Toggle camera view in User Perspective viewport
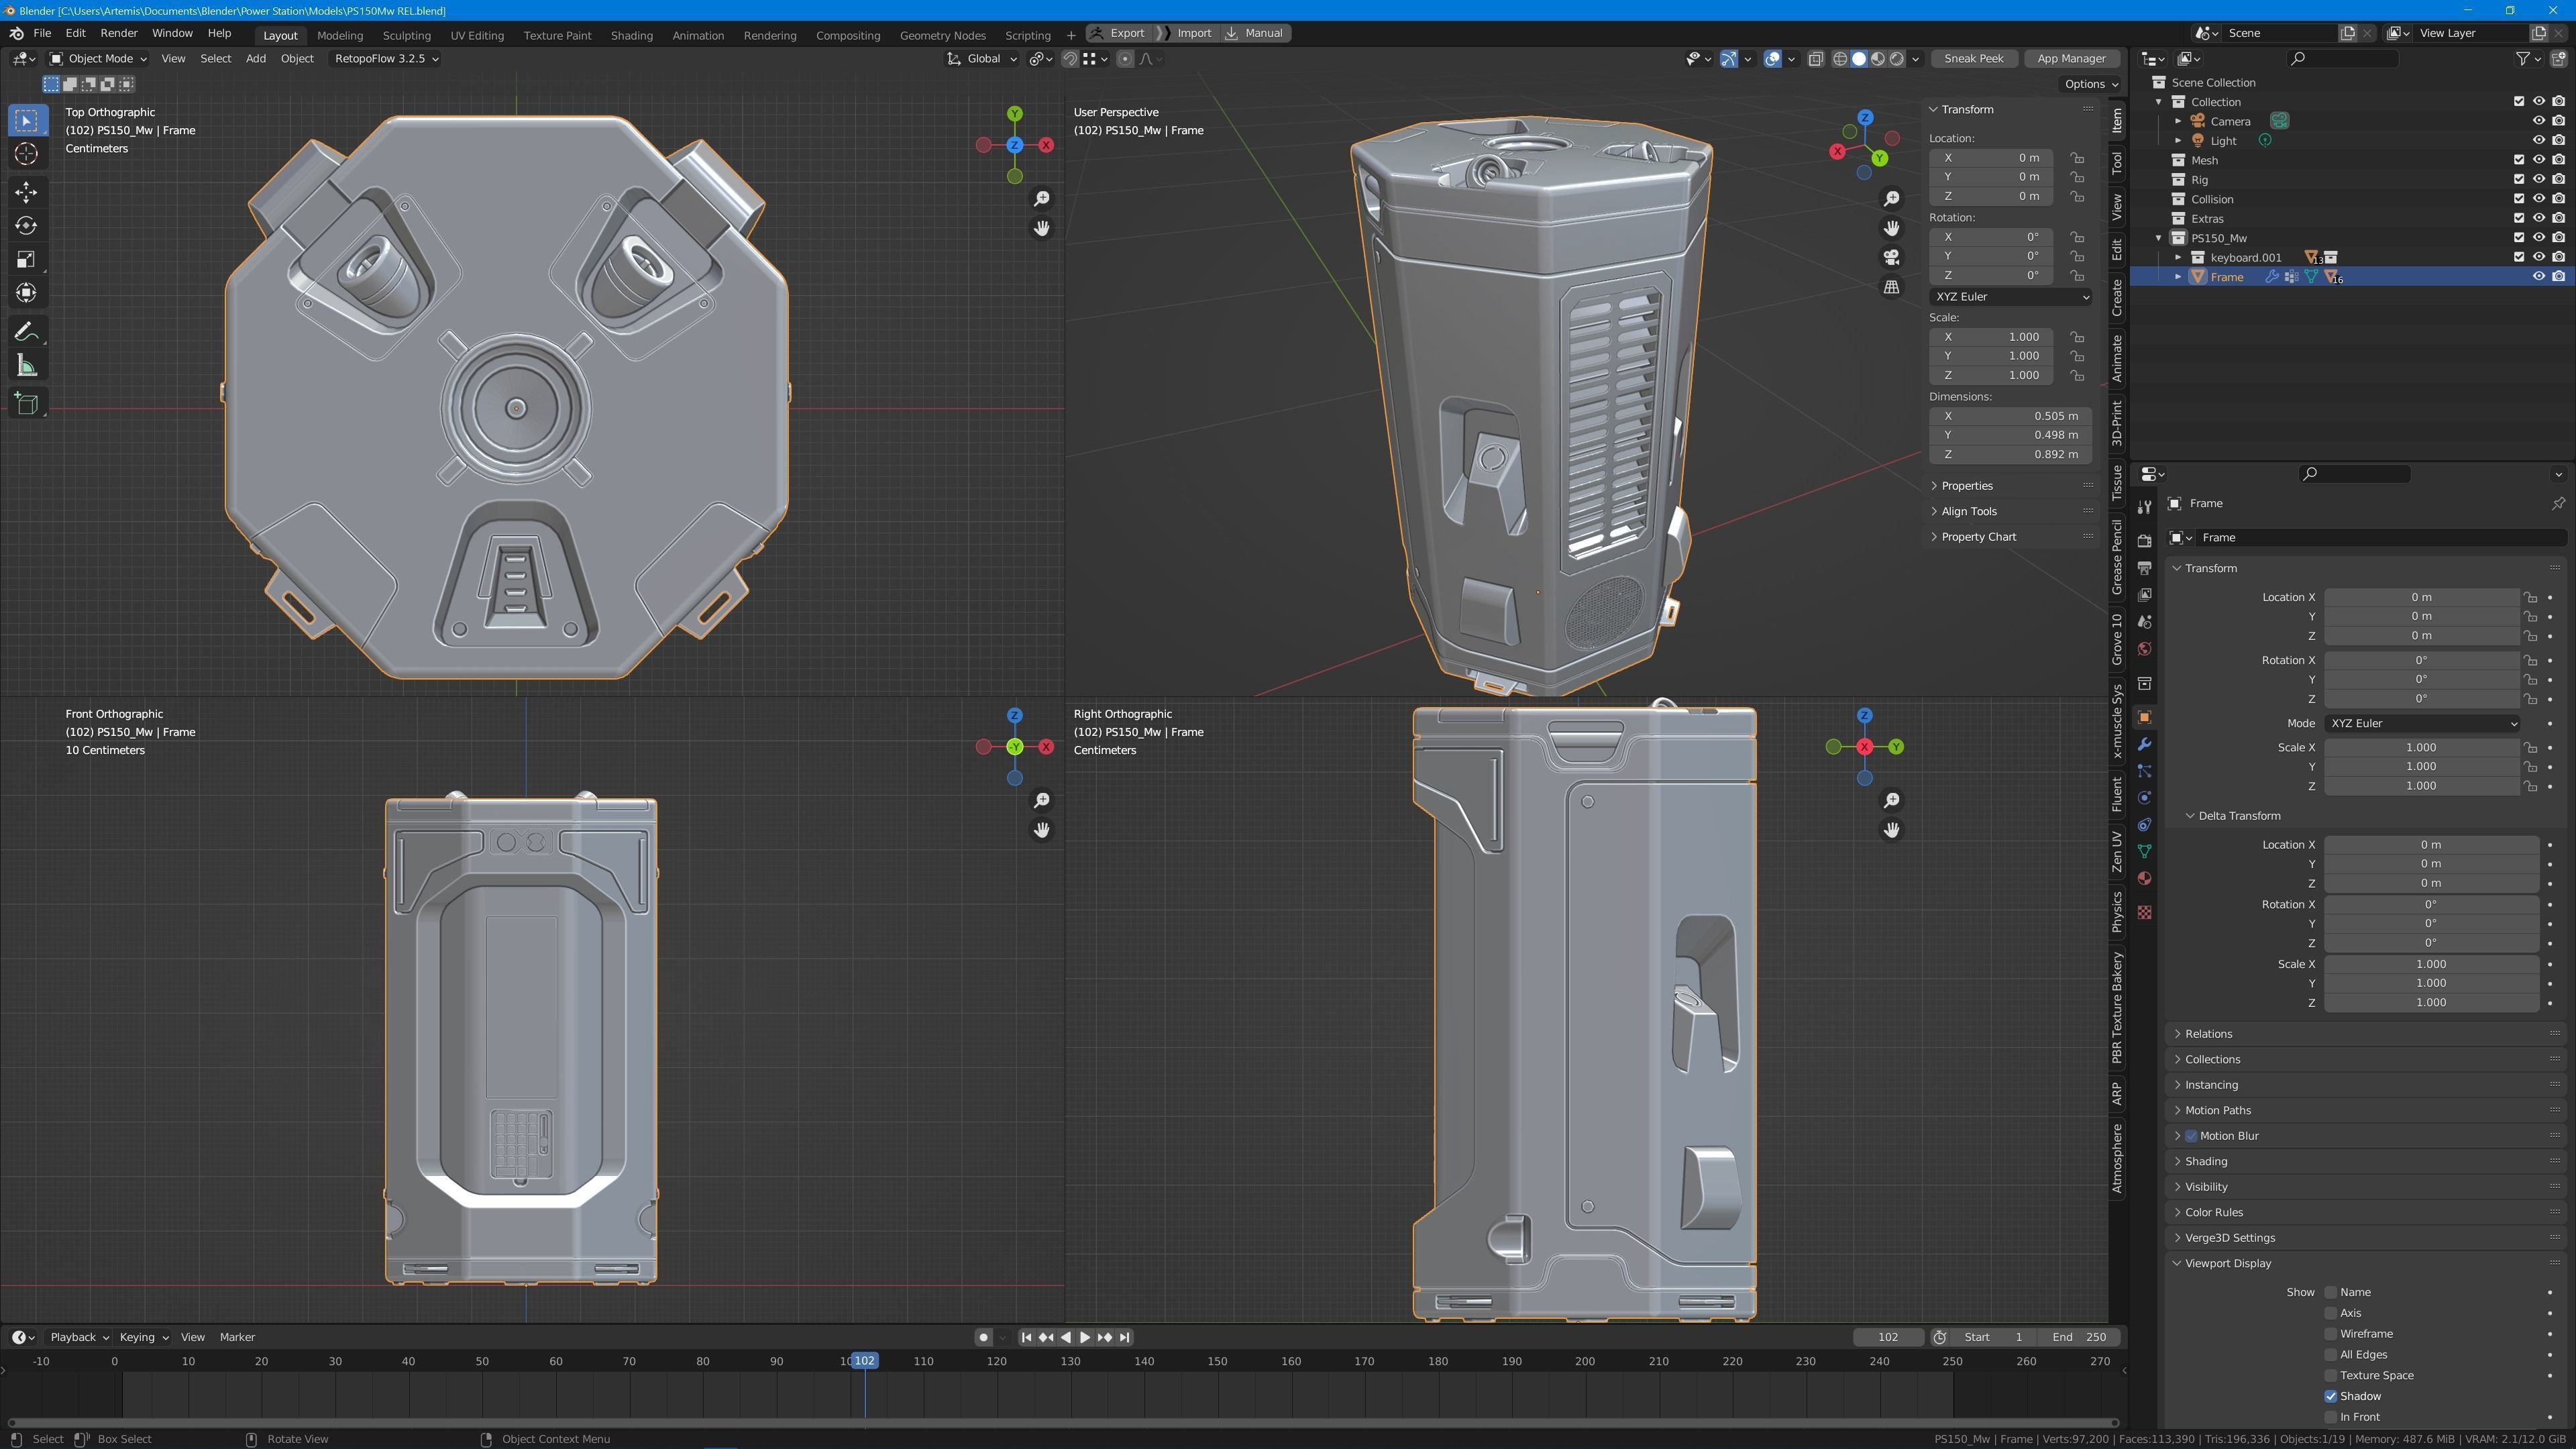2576x1449 pixels. [x=1891, y=258]
